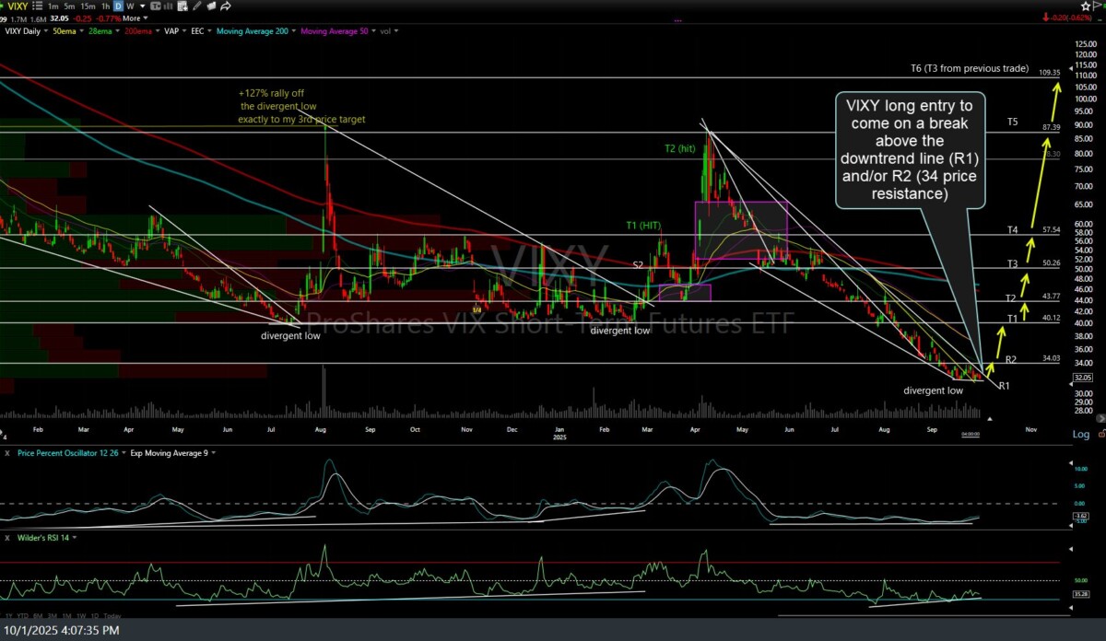The image size is (1106, 641).
Task: Click the Today range button
Action: coord(112,615)
